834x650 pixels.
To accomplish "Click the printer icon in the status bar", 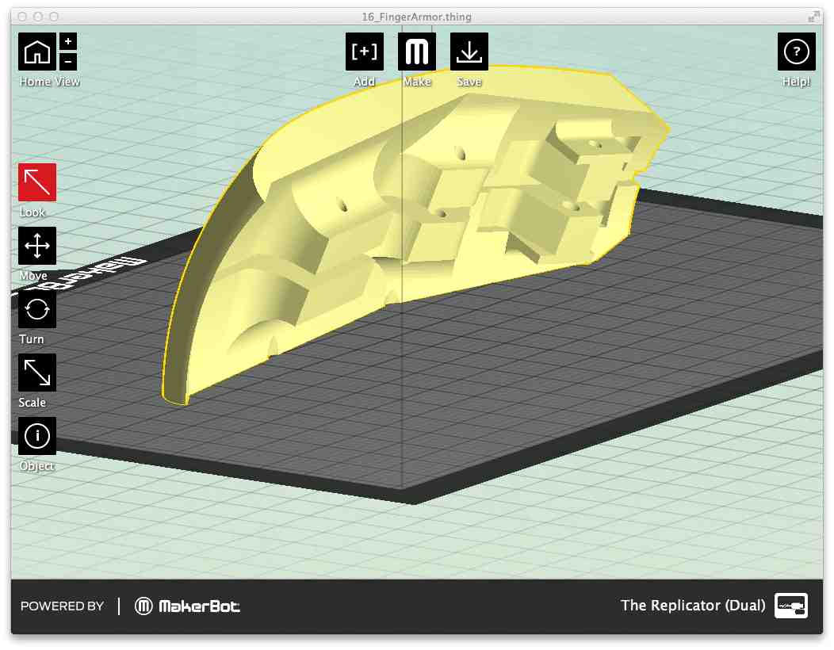I will coord(790,606).
